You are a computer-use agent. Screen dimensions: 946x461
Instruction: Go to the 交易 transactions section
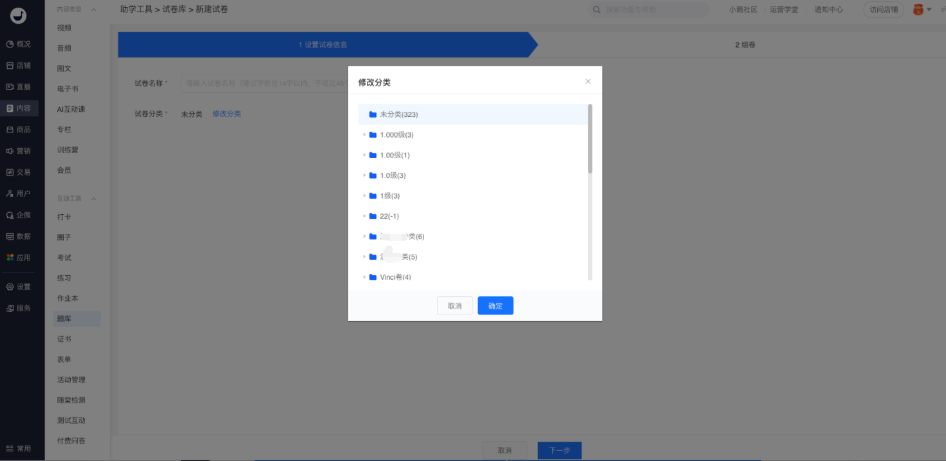pos(19,172)
